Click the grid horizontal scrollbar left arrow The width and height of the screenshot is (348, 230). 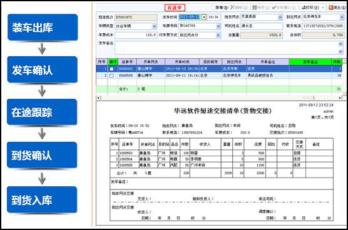[x=98, y=97]
